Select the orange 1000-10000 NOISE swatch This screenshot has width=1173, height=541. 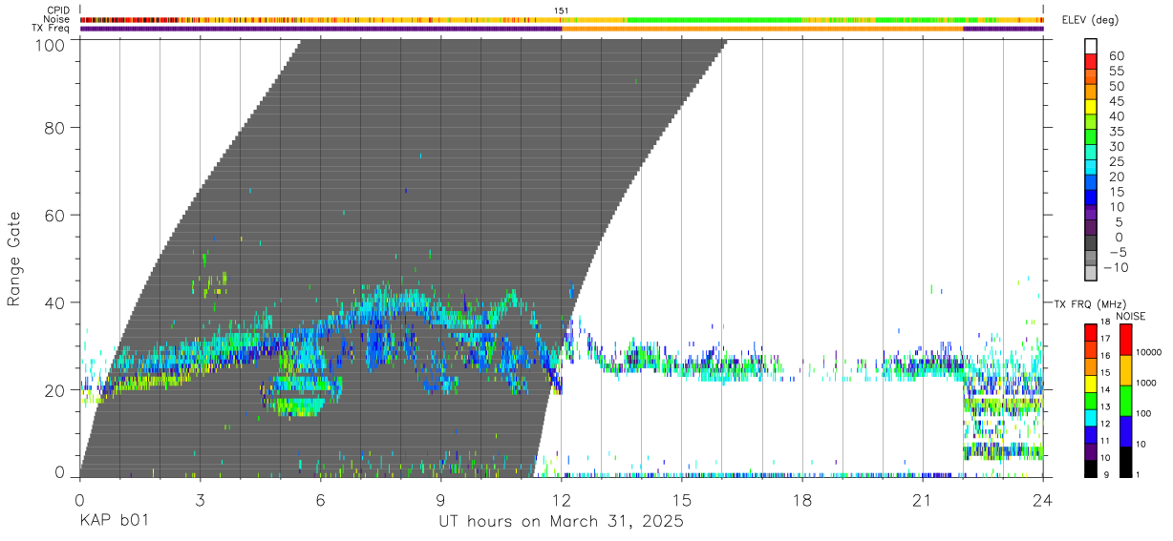(1125, 370)
